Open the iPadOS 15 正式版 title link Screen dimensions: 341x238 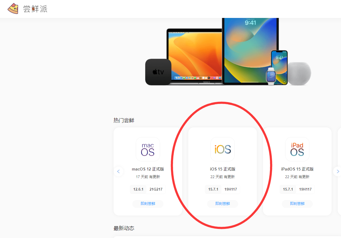click(x=297, y=169)
